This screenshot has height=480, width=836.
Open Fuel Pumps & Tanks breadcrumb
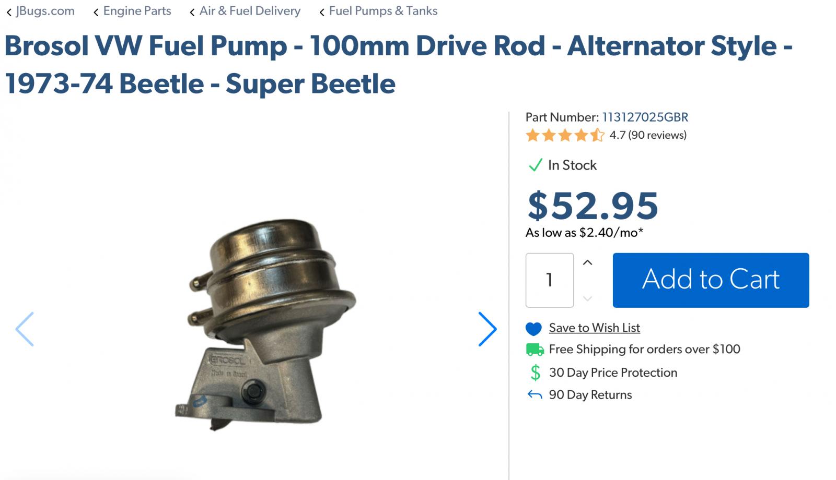(383, 11)
